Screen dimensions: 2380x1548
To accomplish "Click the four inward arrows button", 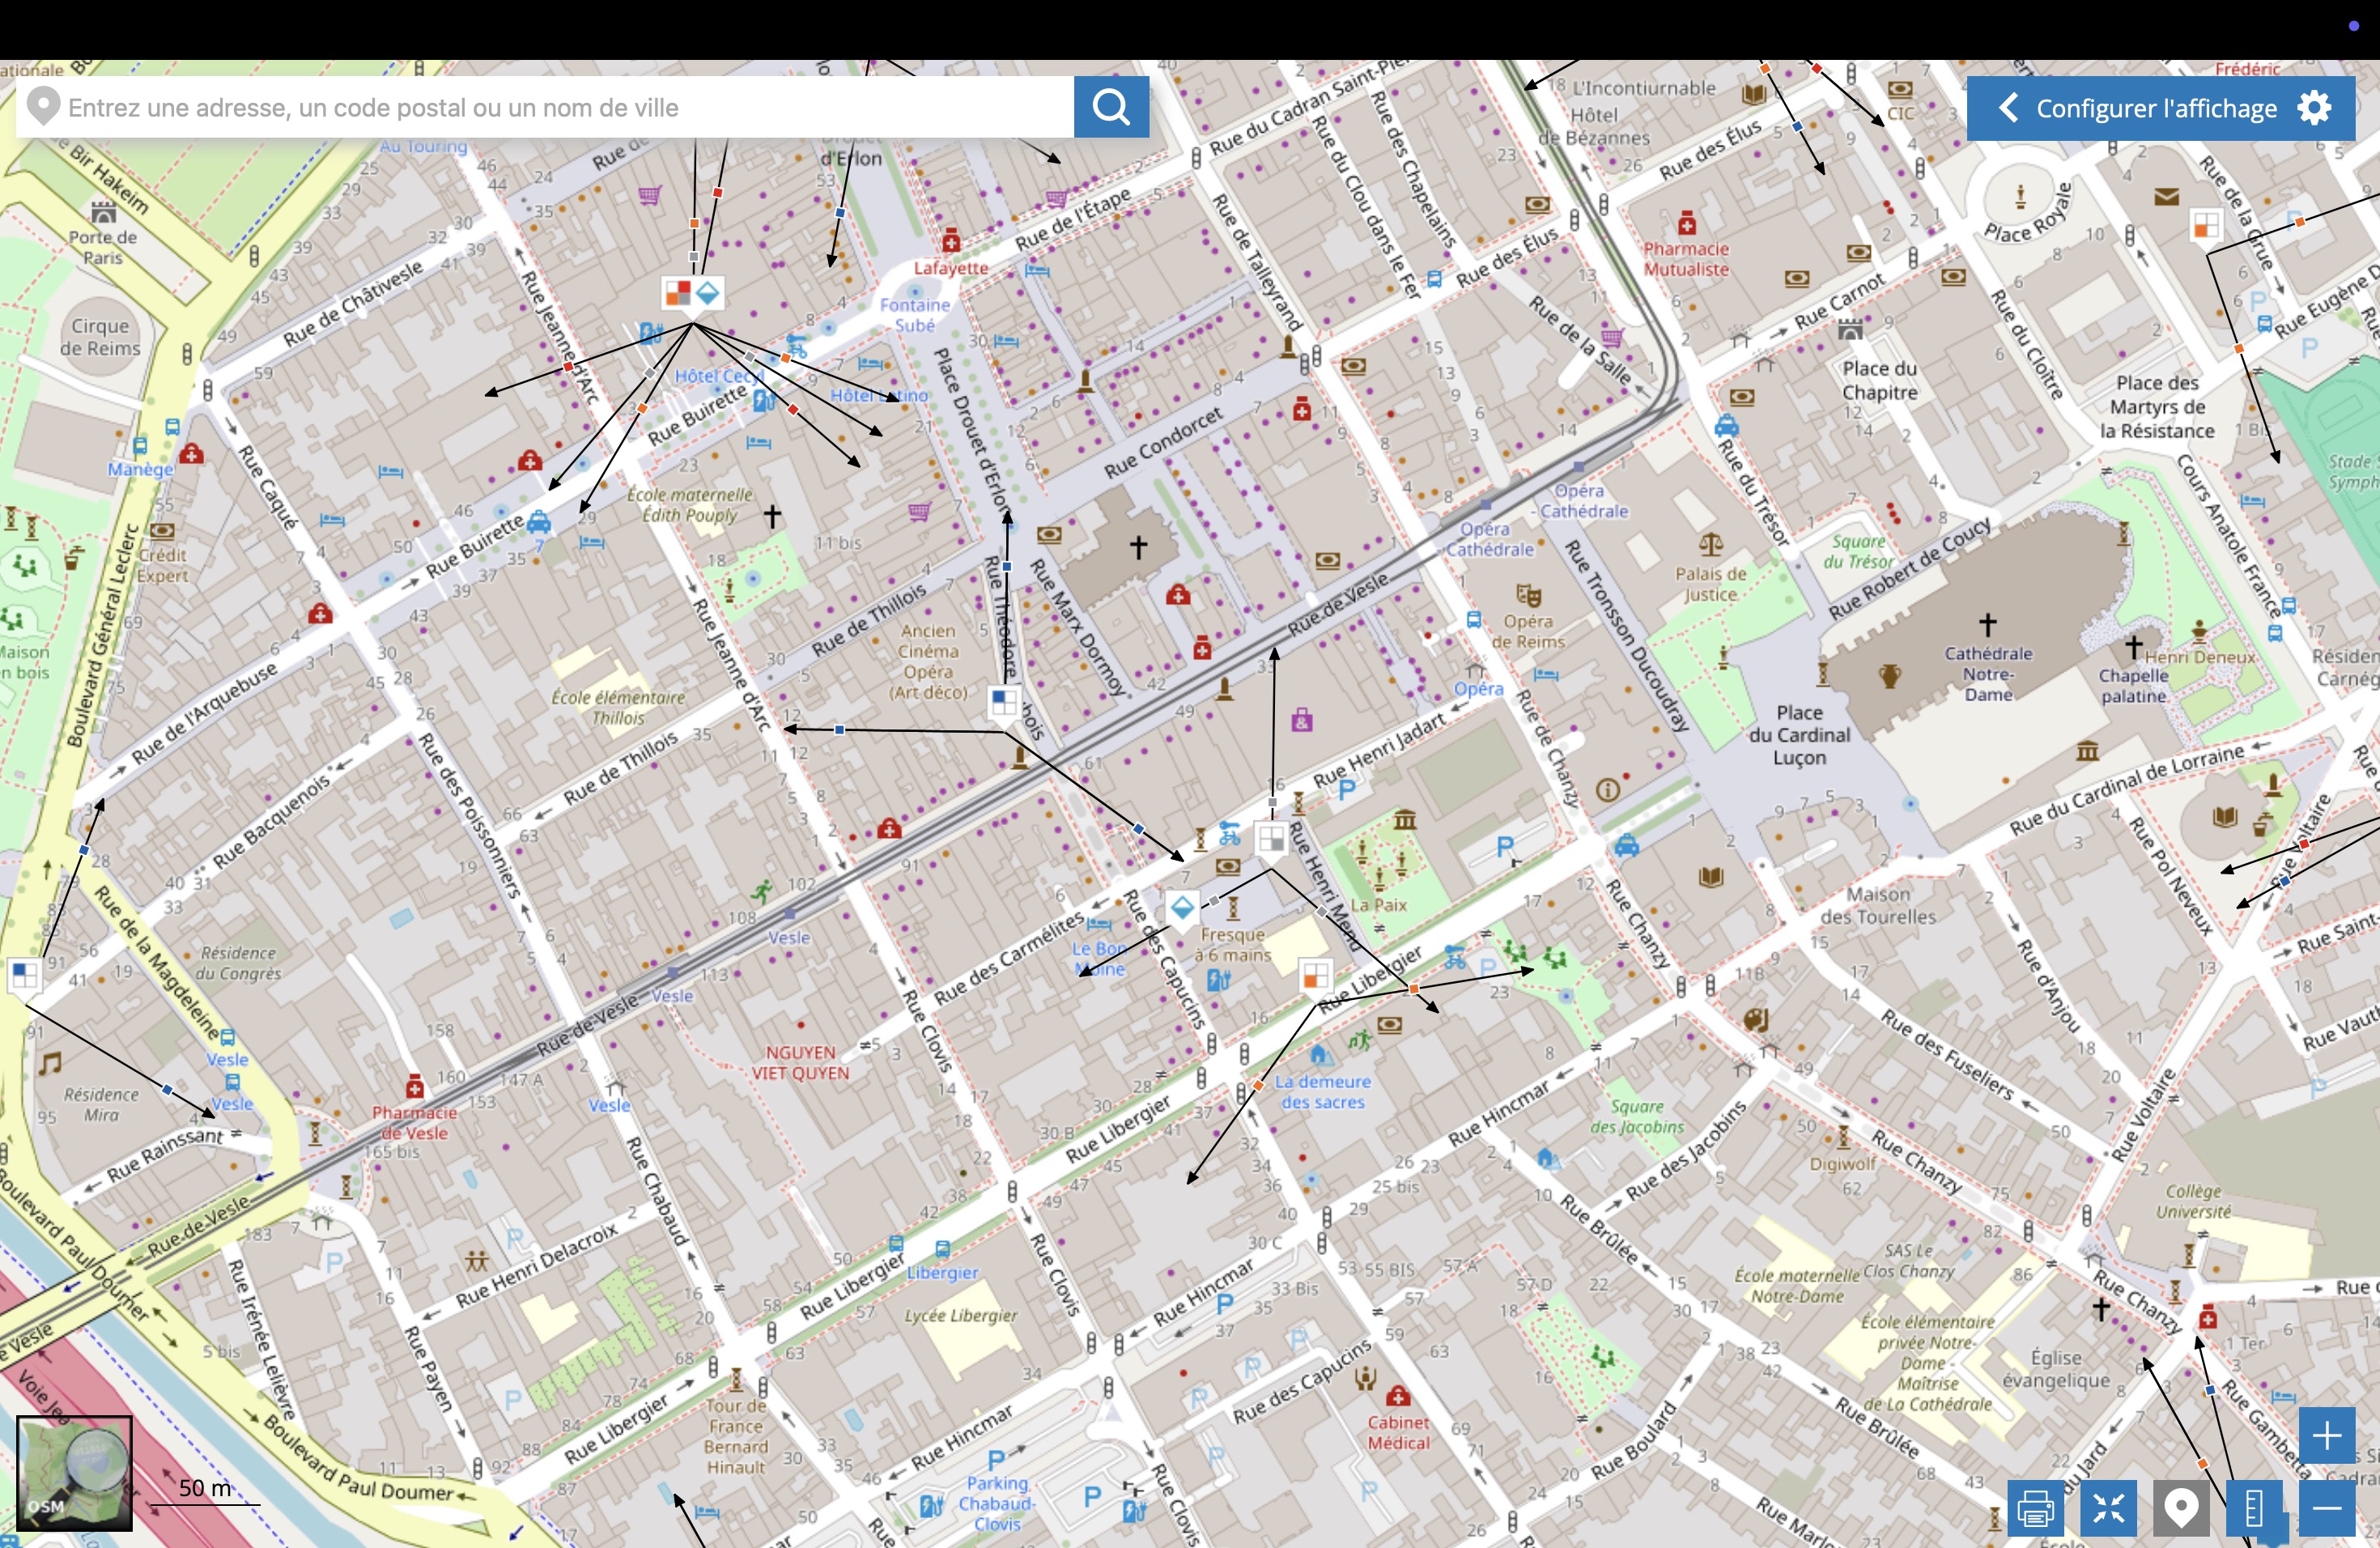I will pos(2108,1507).
